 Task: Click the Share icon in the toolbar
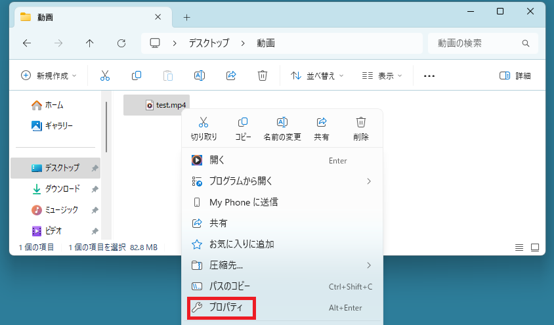(231, 76)
